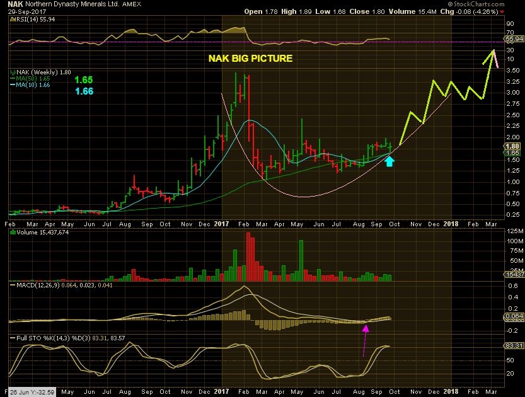
Task: Click the Volume 15,437,674 panel label
Action: [42, 232]
